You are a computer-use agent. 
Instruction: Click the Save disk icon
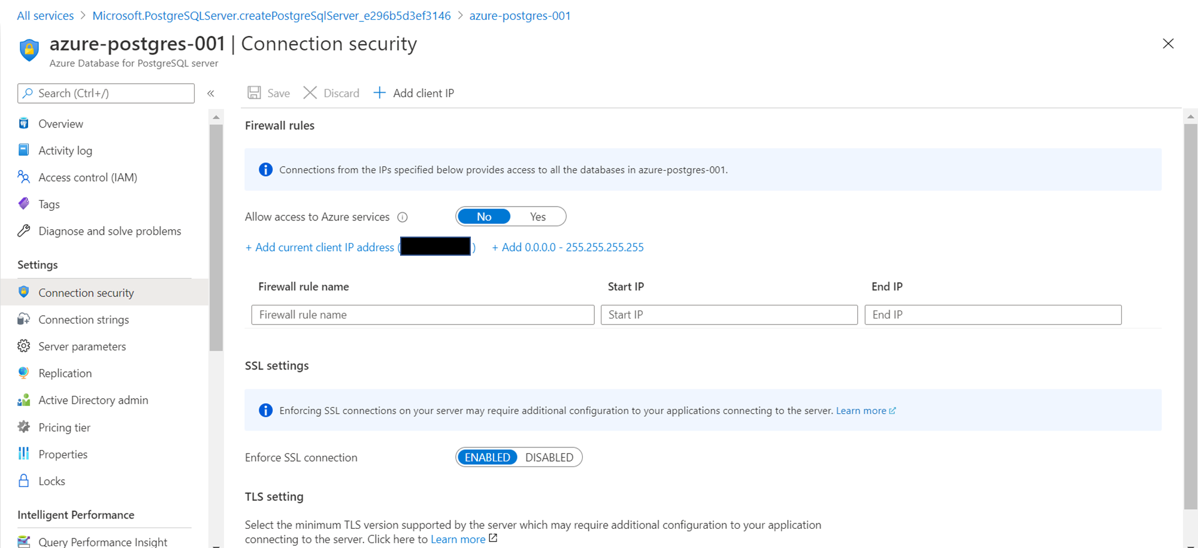(x=255, y=93)
